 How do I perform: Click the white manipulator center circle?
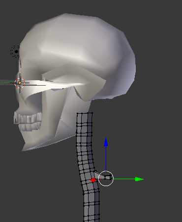point(106,179)
